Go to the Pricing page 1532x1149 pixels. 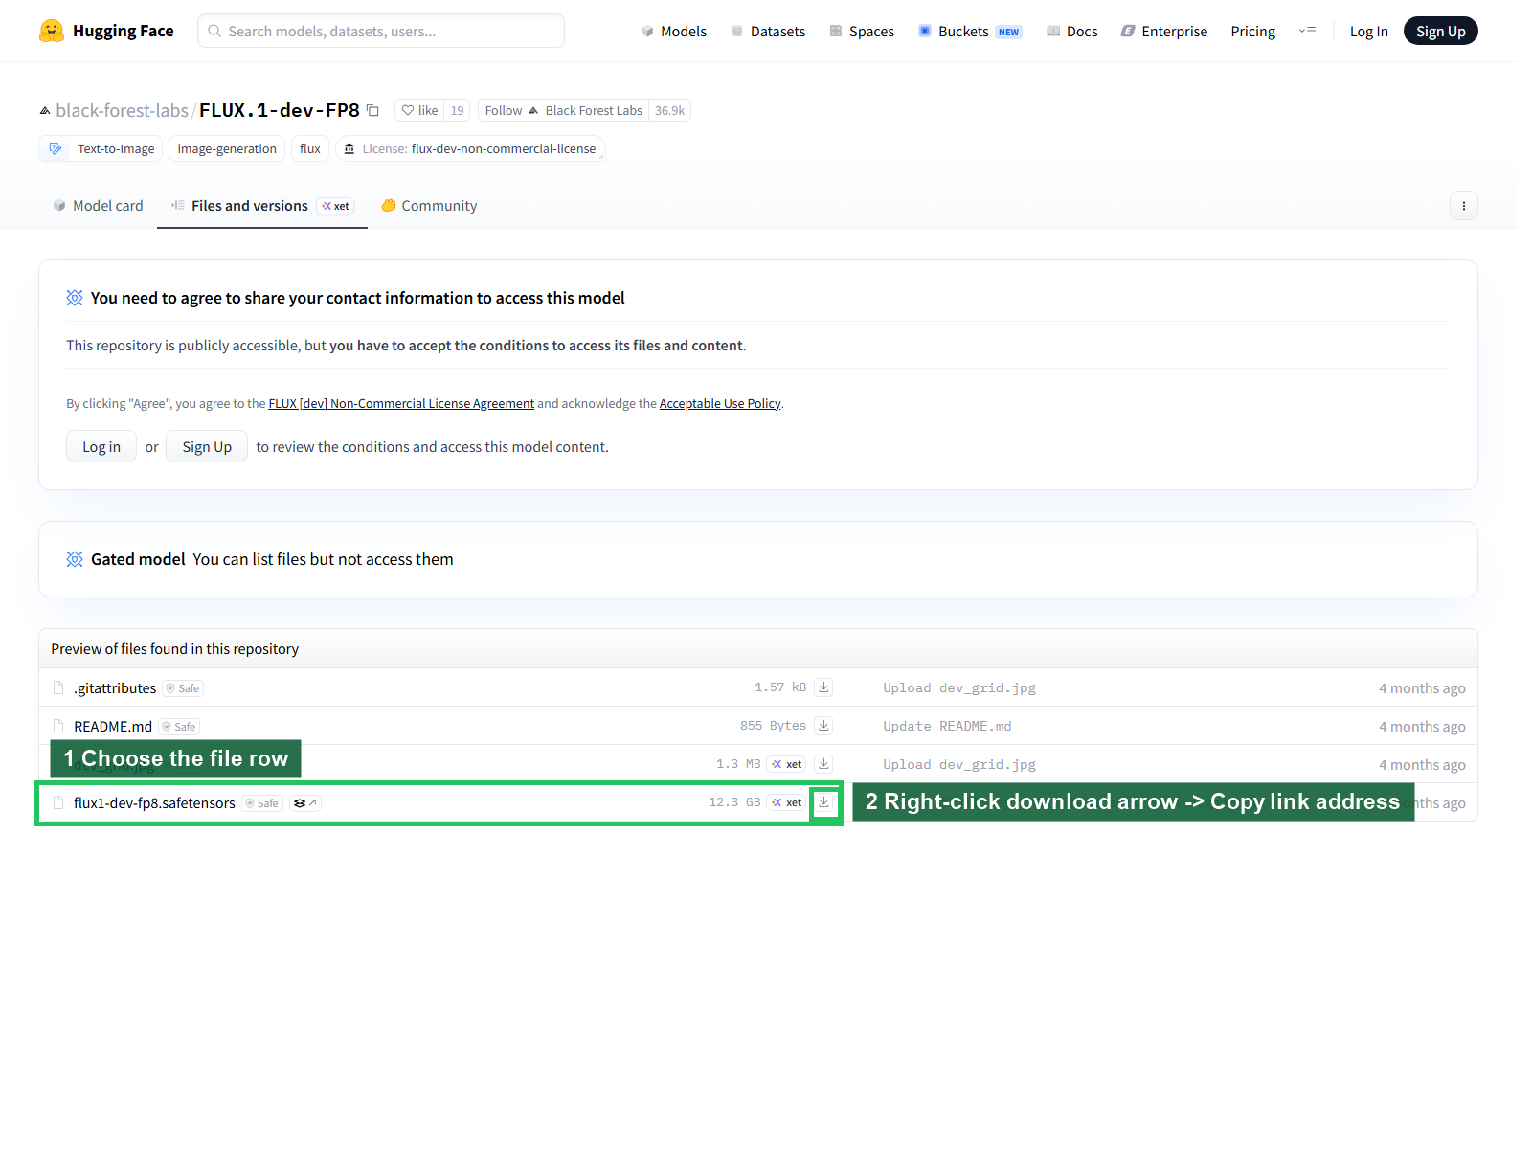[x=1252, y=32]
